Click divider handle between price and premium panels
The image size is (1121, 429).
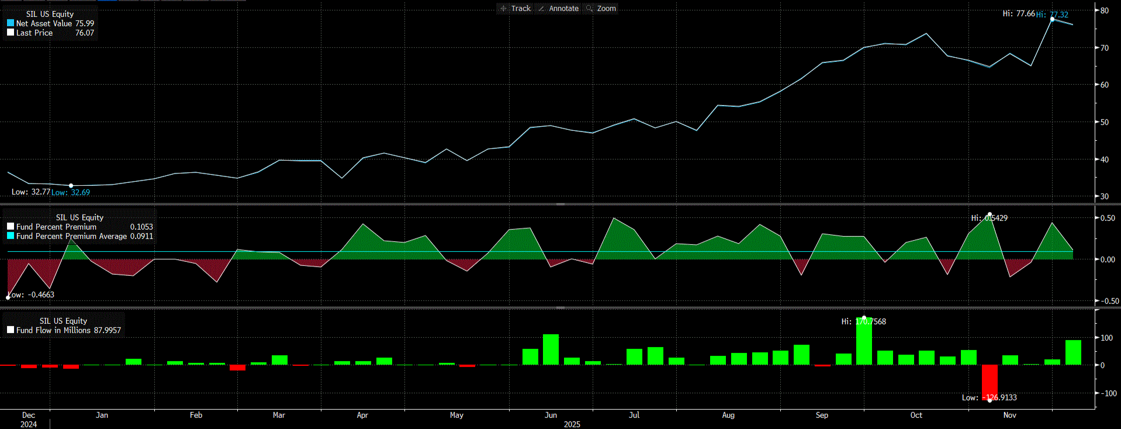[x=560, y=204]
